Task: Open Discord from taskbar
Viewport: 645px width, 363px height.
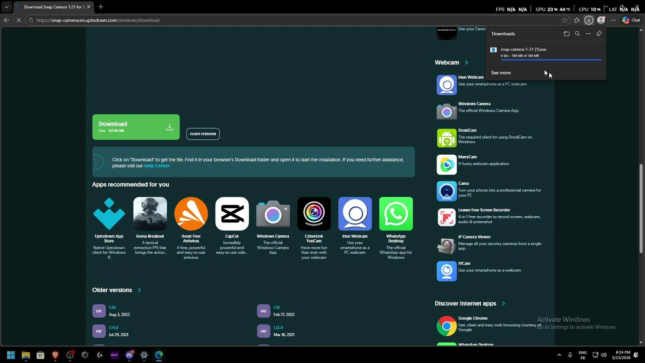Action: [129, 355]
